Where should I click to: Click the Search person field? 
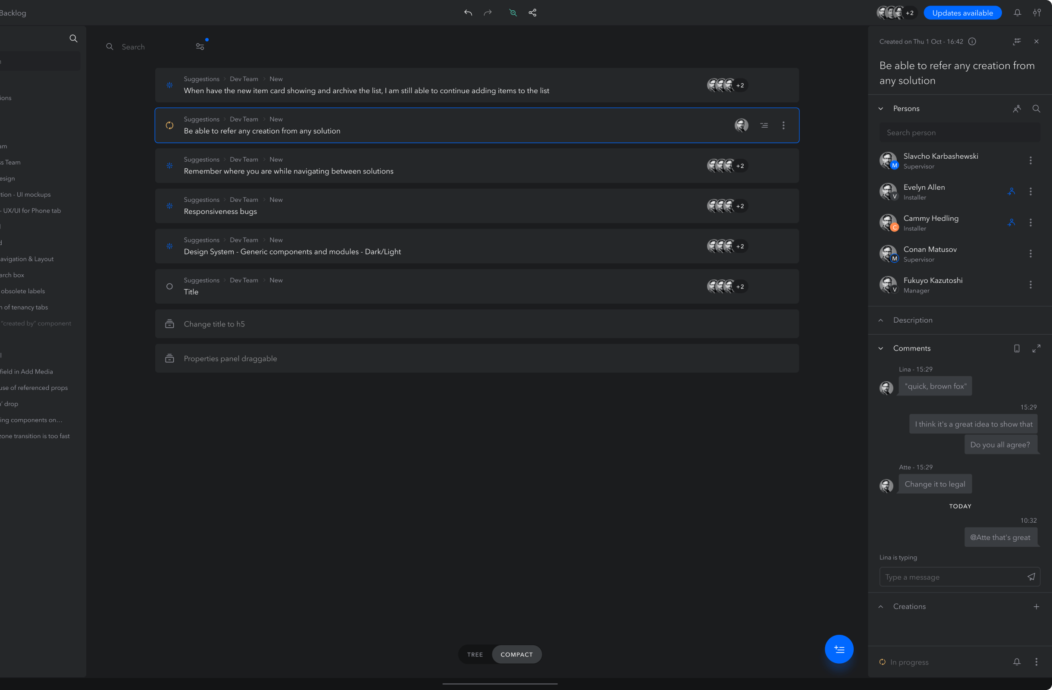(x=959, y=132)
